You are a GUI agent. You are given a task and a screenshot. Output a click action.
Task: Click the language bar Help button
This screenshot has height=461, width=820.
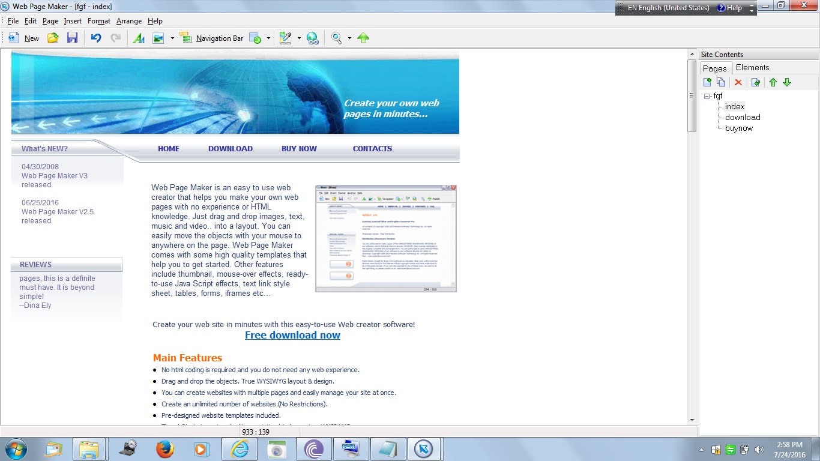[729, 8]
